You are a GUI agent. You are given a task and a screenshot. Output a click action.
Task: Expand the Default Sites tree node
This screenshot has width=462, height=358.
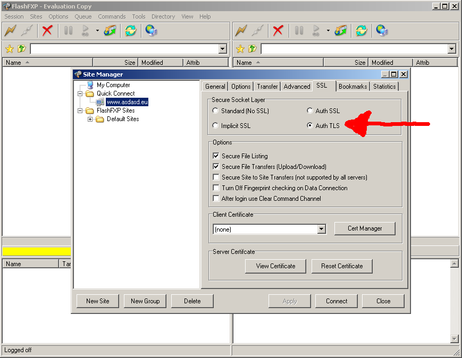tap(90, 119)
